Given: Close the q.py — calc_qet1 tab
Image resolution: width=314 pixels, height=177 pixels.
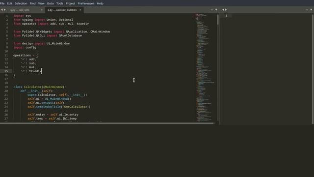Looking at the screenshot, I should point(42,10).
